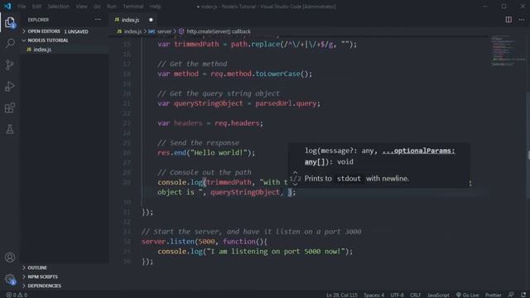This screenshot has height=298, width=530.
Task: Open the Terminal menu
Action: pos(132,7)
